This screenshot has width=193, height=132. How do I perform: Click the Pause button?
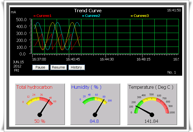40,67
